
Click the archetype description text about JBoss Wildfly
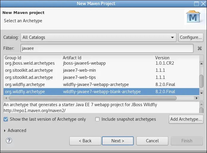[80, 105]
